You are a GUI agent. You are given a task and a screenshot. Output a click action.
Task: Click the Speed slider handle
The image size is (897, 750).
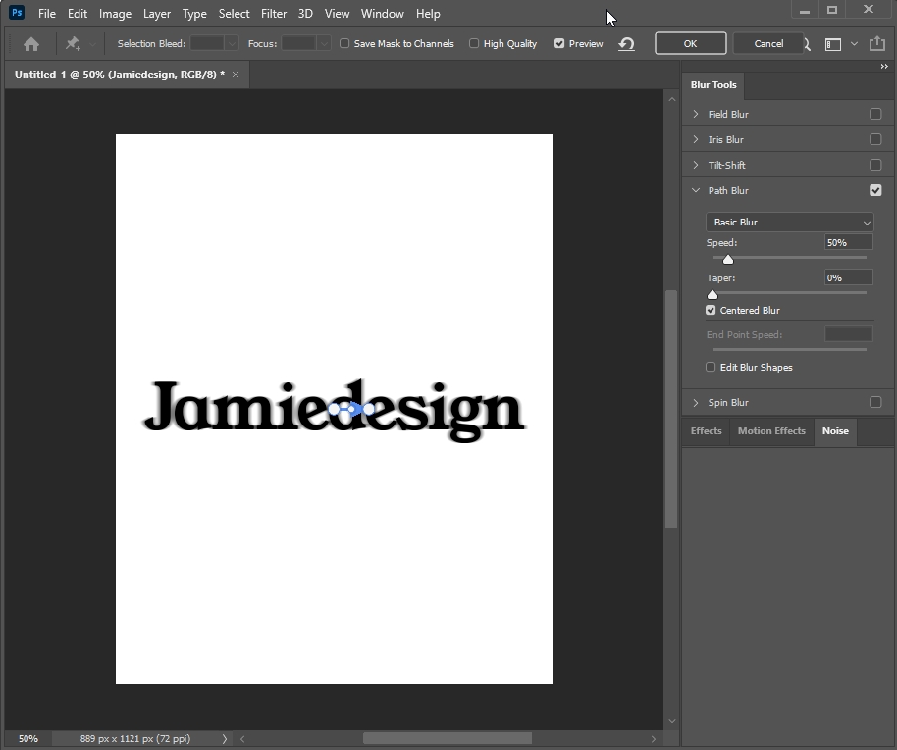(727, 260)
